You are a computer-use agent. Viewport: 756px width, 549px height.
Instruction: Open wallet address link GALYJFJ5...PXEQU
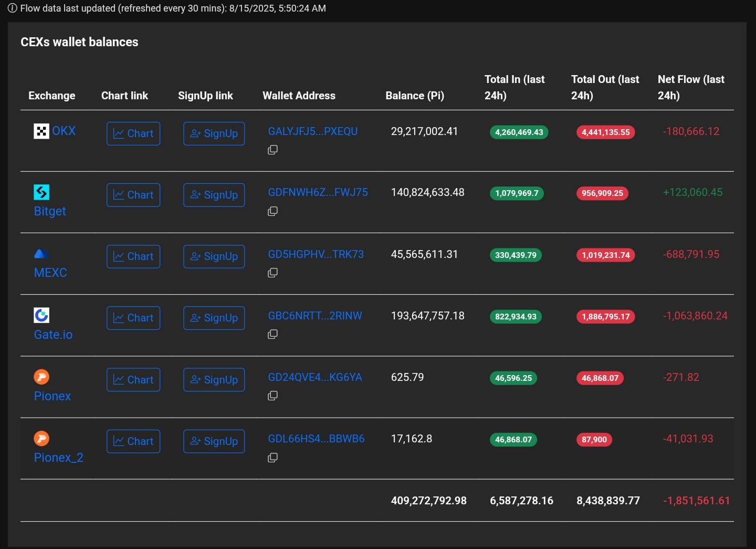tap(313, 131)
